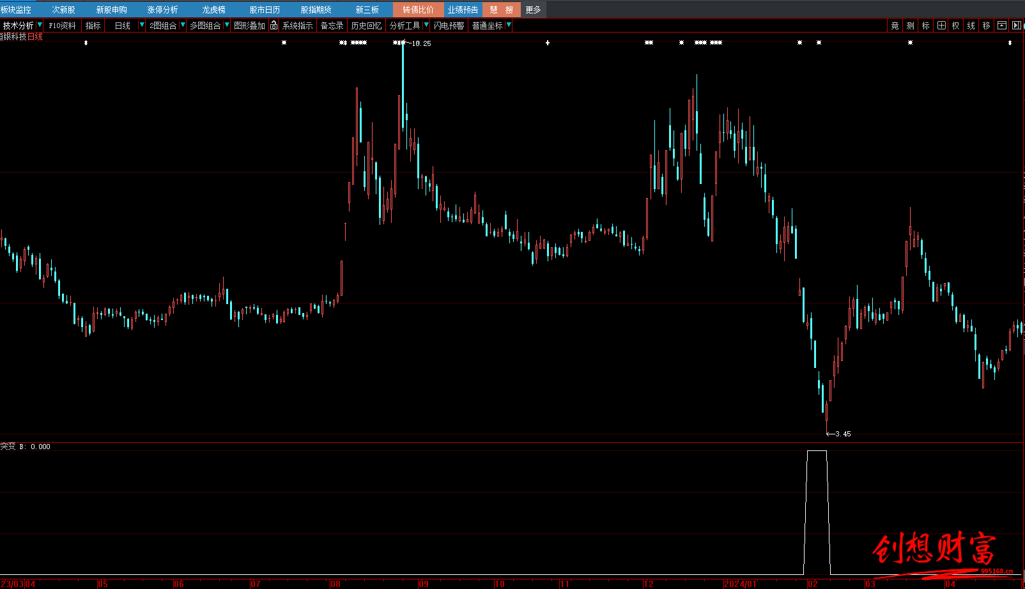This screenshot has height=589, width=1025.
Task: Open the 次新股 tab
Action: point(64,10)
